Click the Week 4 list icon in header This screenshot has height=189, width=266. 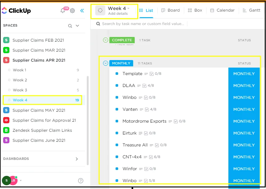pos(100,11)
